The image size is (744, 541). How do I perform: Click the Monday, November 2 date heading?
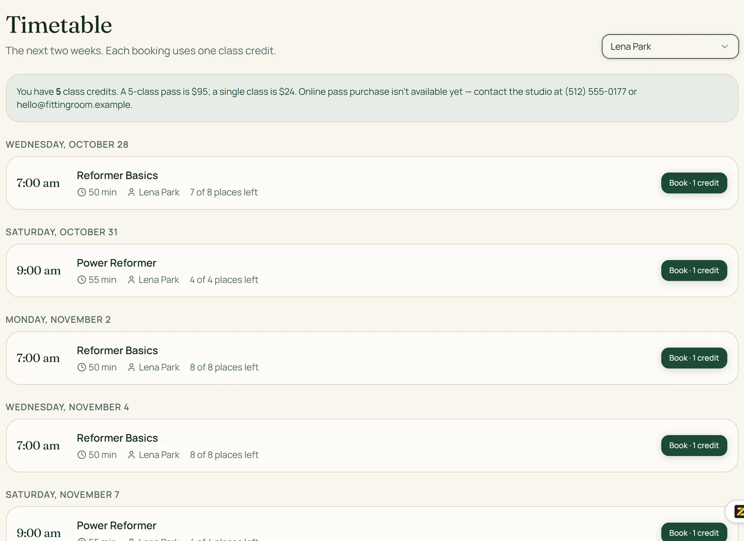pyautogui.click(x=58, y=319)
